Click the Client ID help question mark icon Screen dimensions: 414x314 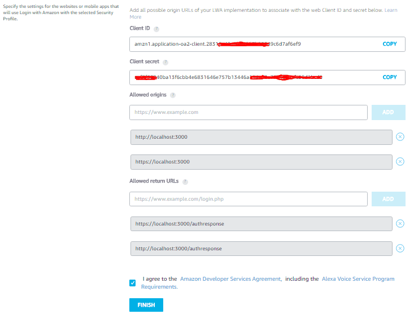click(x=156, y=29)
